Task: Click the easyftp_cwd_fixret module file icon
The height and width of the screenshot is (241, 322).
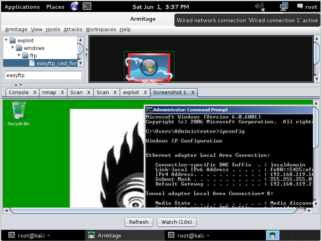Action: point(32,63)
